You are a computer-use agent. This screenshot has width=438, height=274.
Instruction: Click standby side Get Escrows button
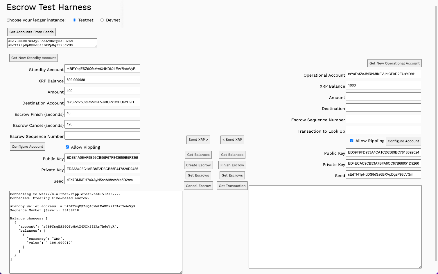(198, 175)
